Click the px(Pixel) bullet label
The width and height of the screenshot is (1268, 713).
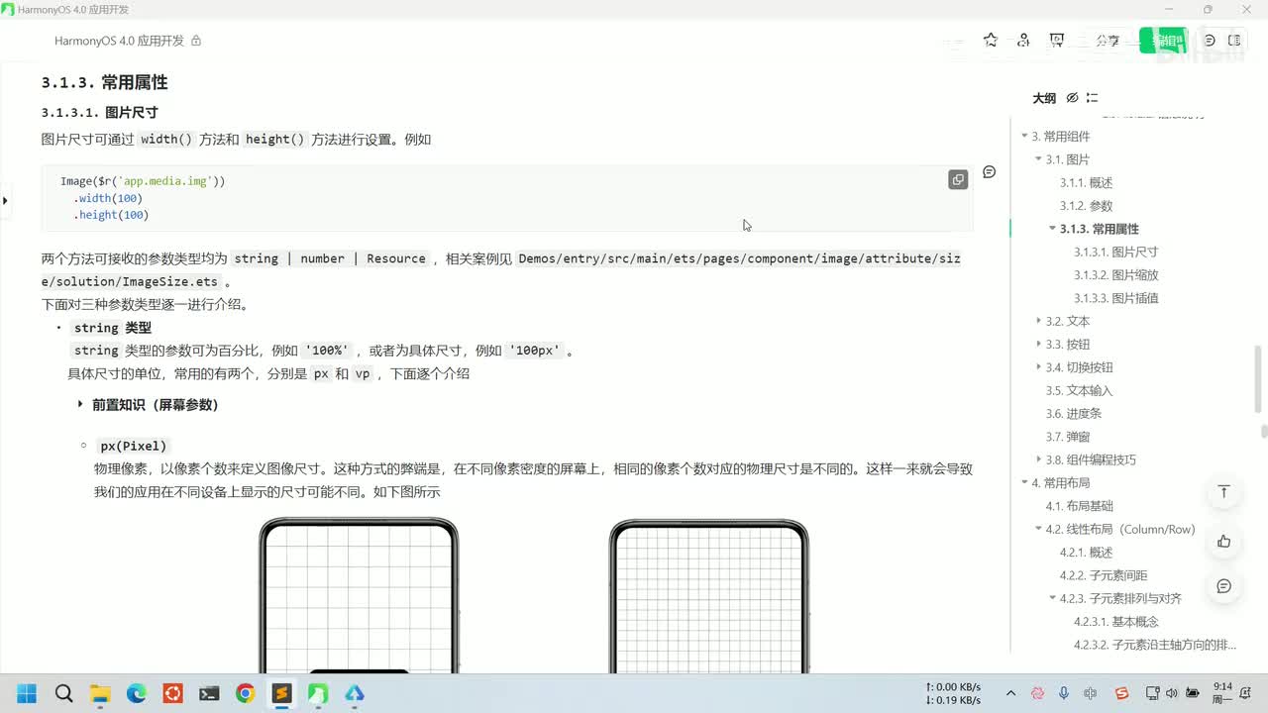(134, 446)
